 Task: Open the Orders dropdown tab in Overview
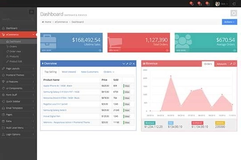coord(109,72)
